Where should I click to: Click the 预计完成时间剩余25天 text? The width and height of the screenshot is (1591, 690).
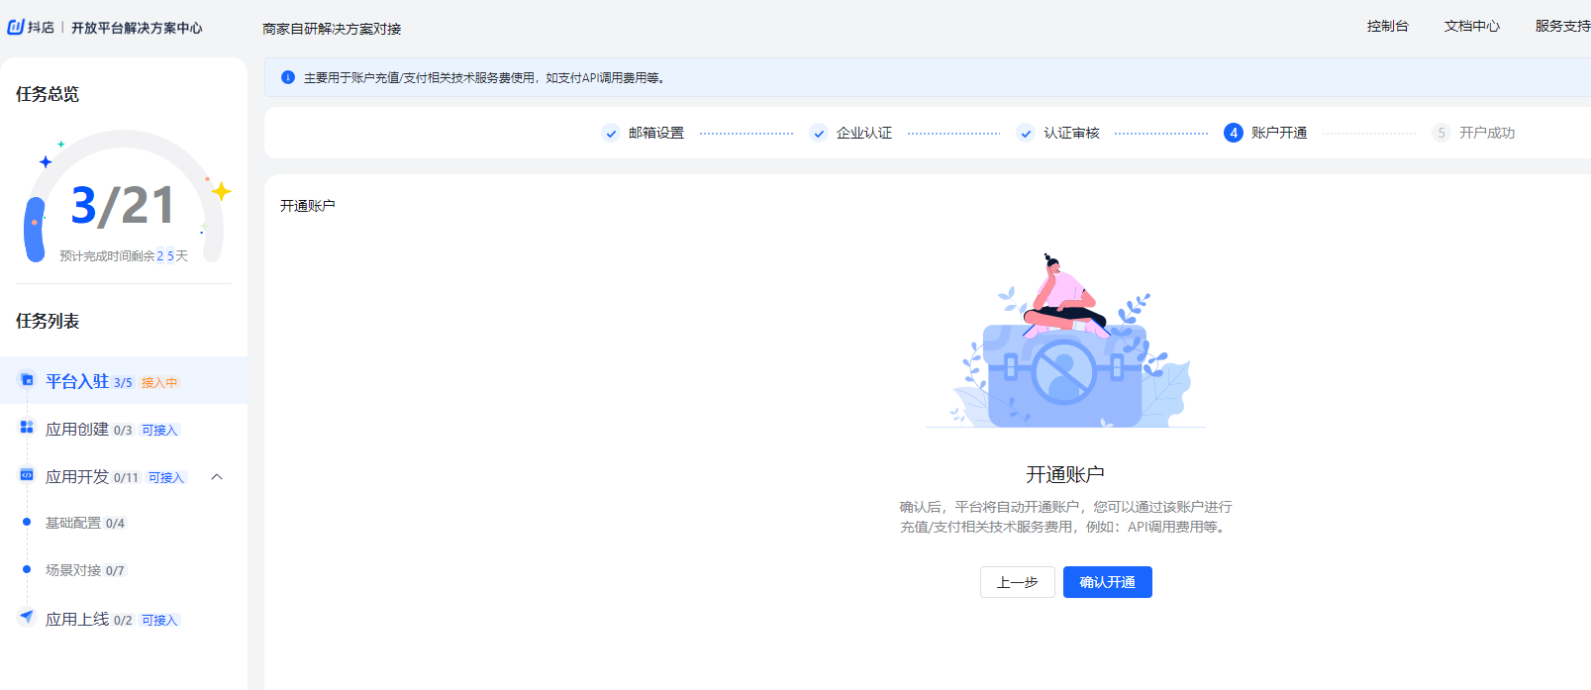[124, 255]
